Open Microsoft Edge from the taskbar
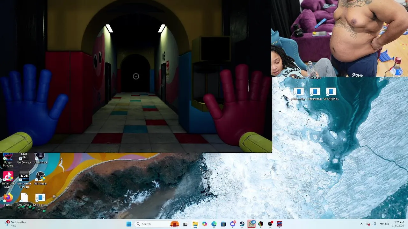 [x=214, y=224]
